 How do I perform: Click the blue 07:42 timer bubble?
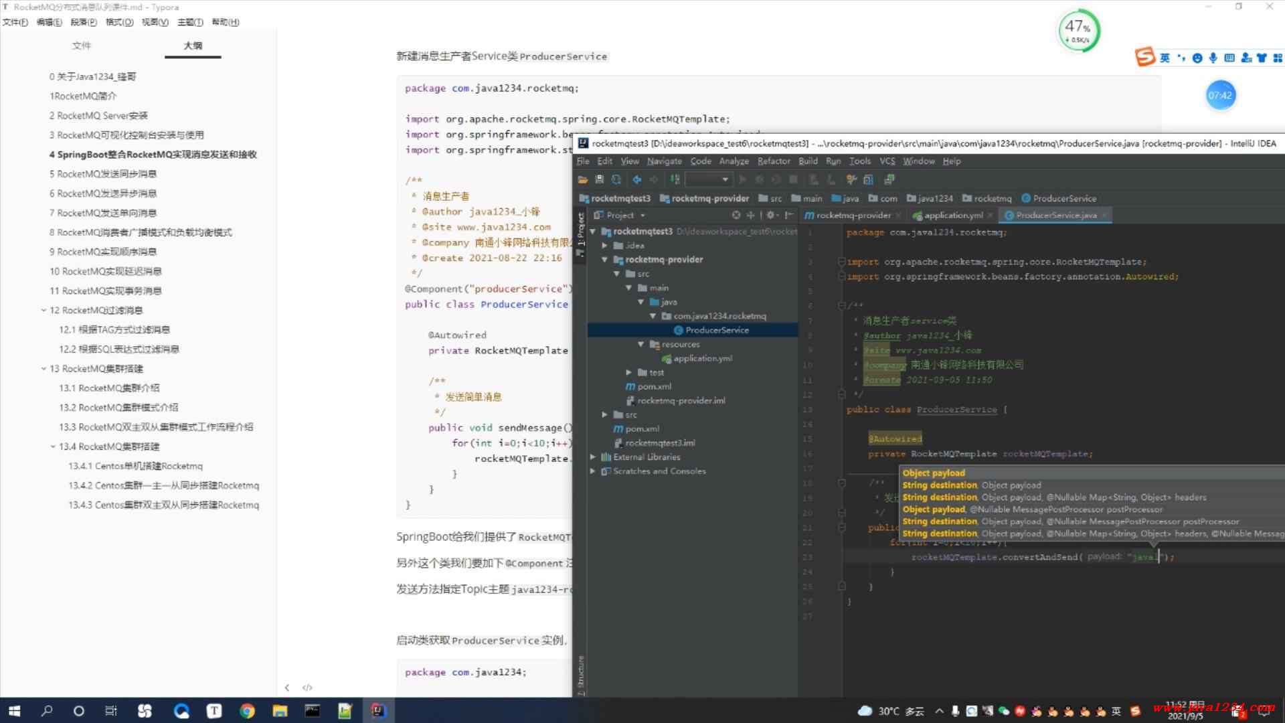click(1220, 95)
